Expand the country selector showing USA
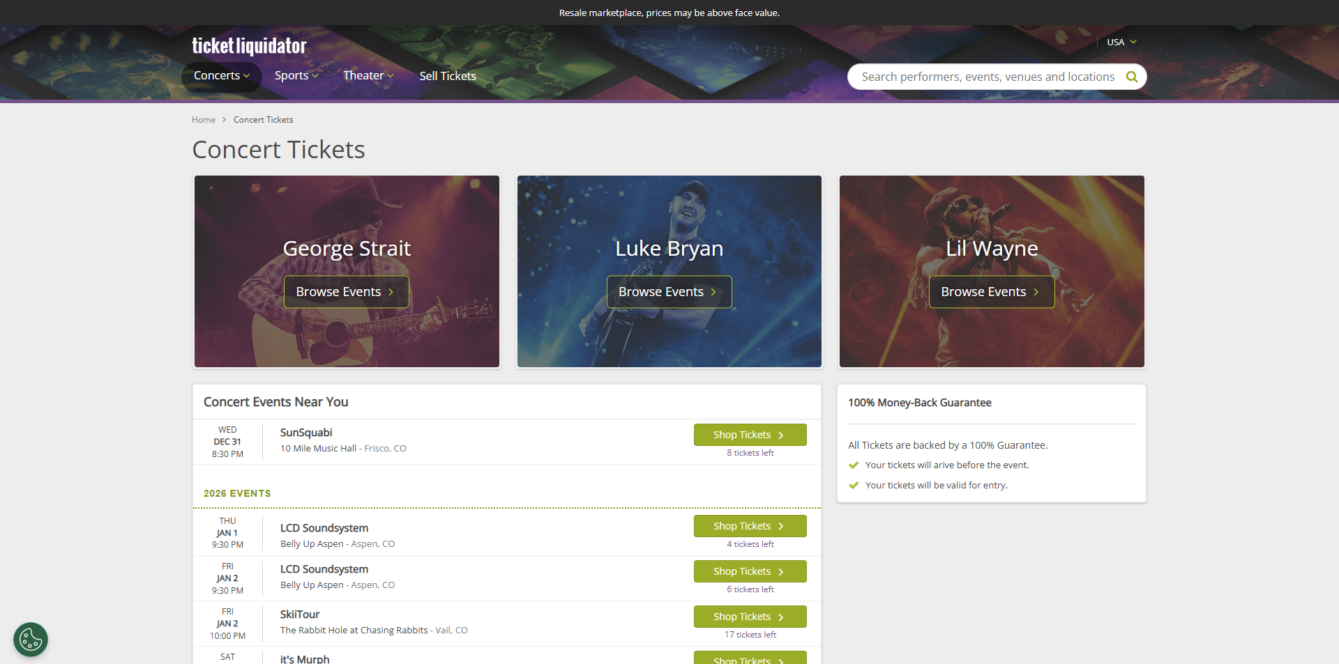This screenshot has width=1339, height=664. (x=1121, y=42)
